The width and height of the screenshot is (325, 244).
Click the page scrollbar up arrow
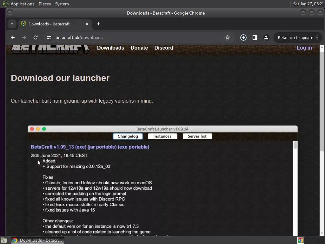point(322,48)
